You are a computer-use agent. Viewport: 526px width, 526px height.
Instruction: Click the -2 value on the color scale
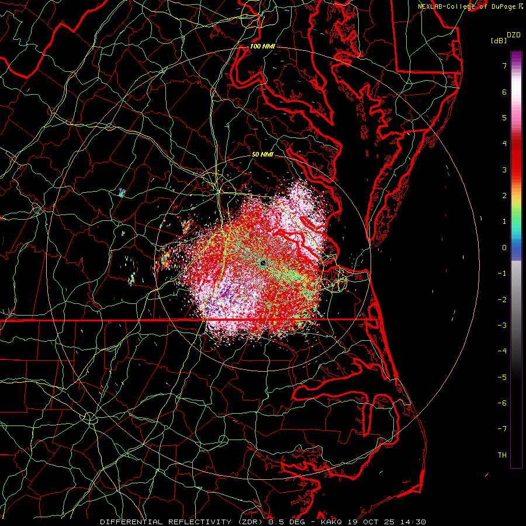(502, 300)
